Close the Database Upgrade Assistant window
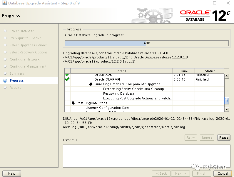 click(x=228, y=3)
